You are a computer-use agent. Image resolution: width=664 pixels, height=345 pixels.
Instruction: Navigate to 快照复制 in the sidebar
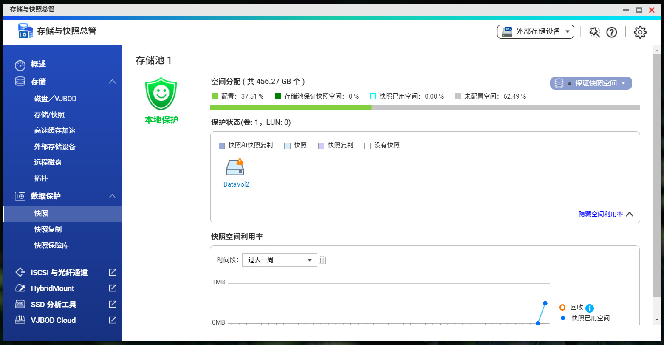tap(48, 229)
